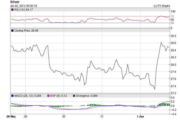Click the red RSI axis value '70'

(x=172, y=16)
